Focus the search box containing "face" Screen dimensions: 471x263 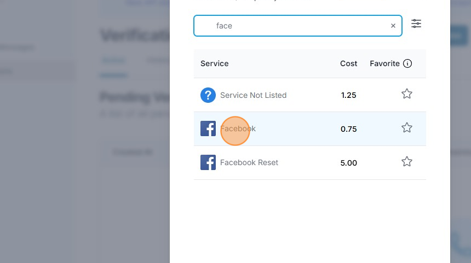coord(298,26)
